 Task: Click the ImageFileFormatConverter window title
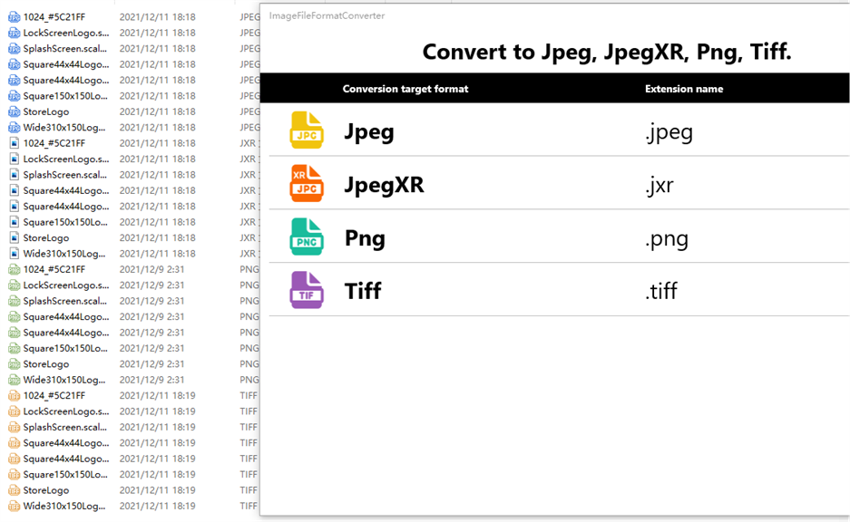tap(327, 15)
